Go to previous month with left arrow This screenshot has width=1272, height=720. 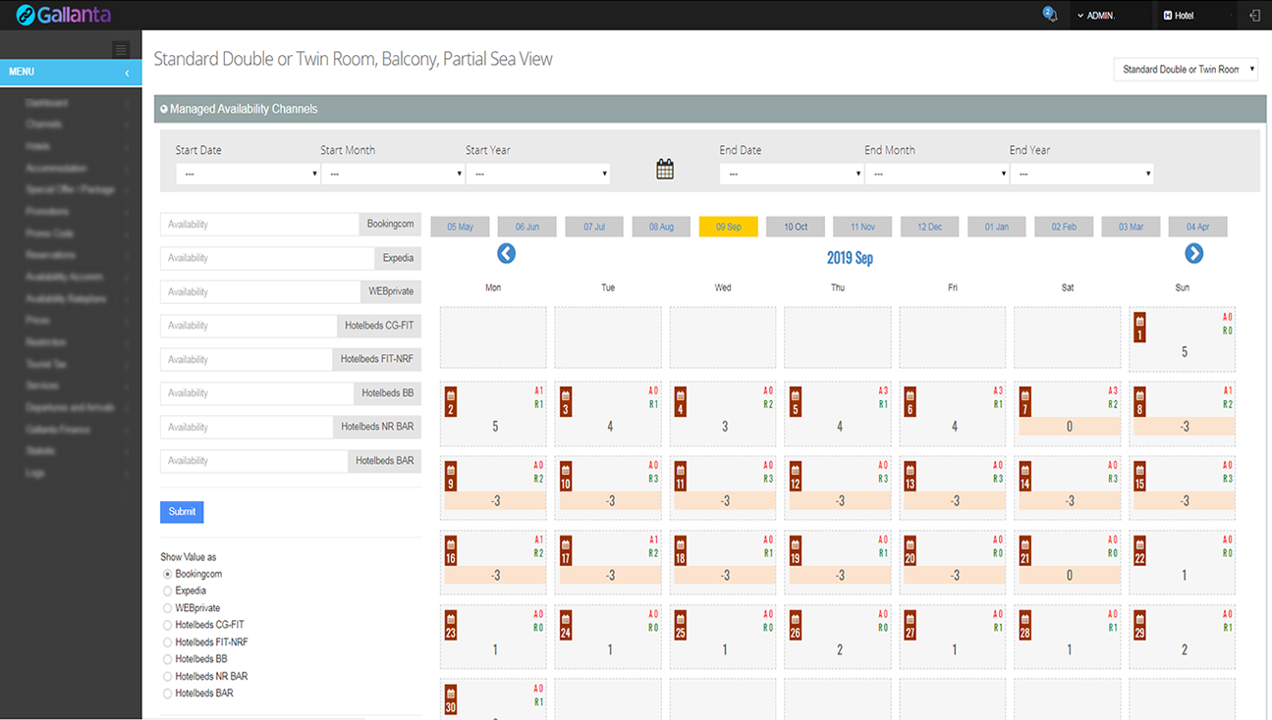(506, 254)
